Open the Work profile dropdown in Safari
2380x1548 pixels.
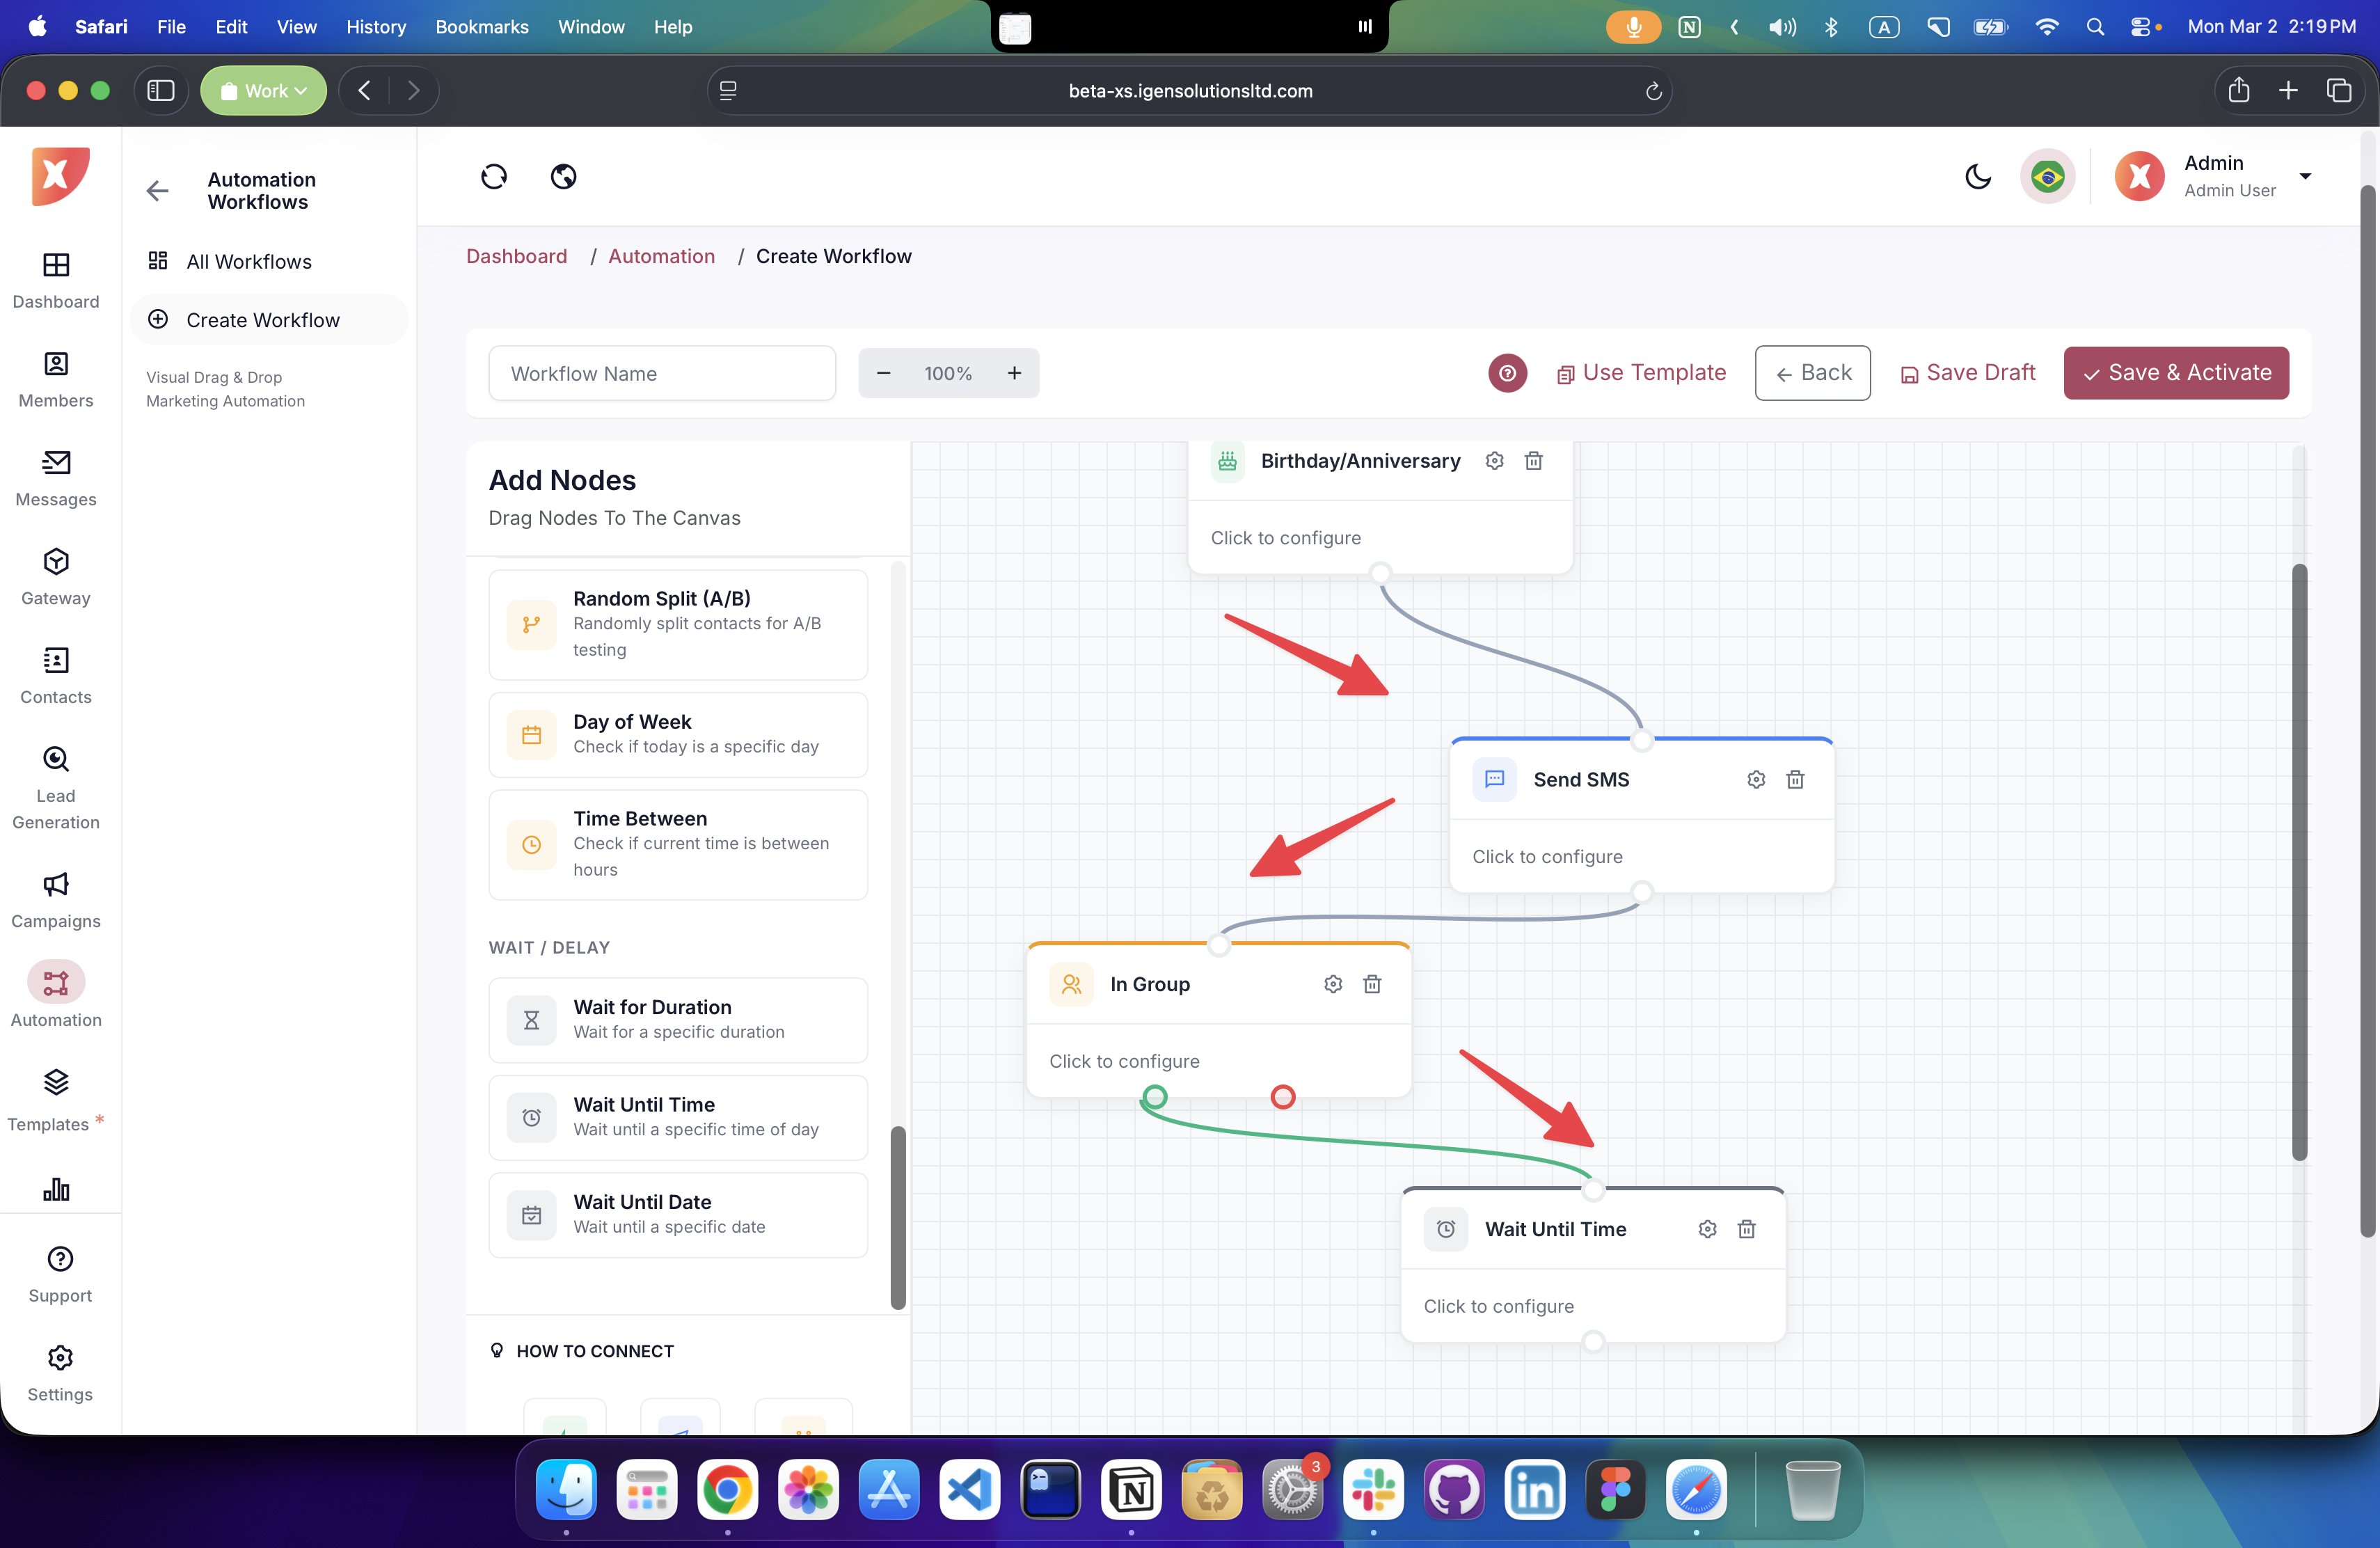coord(263,91)
